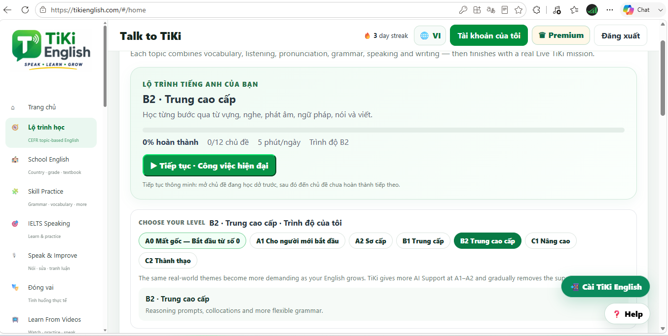Click the 0% completion progress bar
This screenshot has height=336, width=668.
click(x=383, y=130)
